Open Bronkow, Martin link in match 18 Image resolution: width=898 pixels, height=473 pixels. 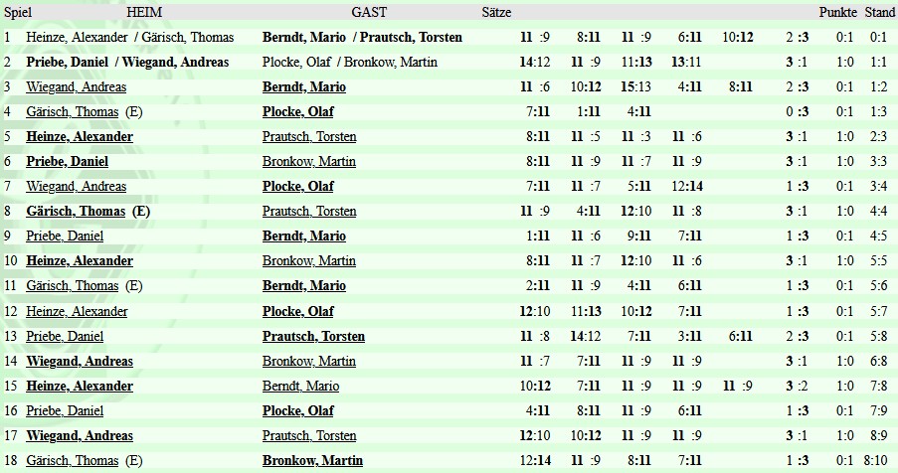point(312,460)
